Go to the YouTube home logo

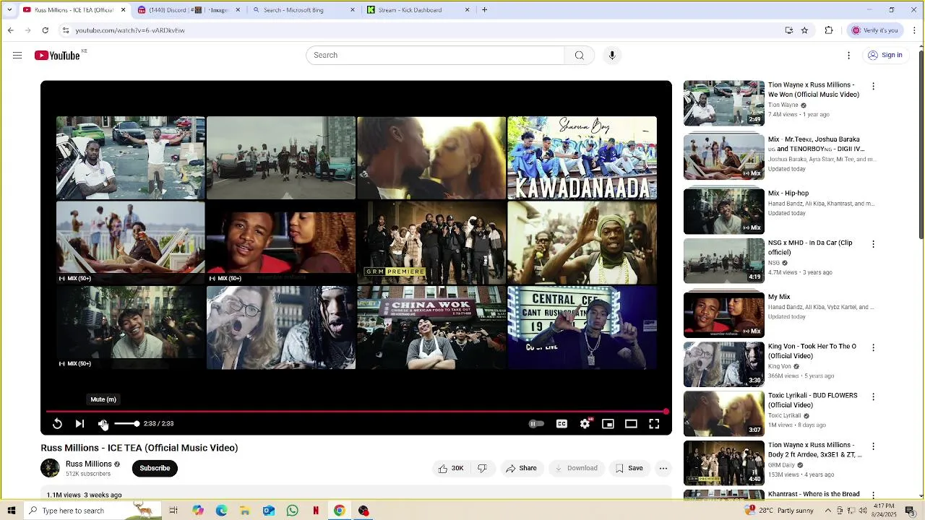point(58,56)
